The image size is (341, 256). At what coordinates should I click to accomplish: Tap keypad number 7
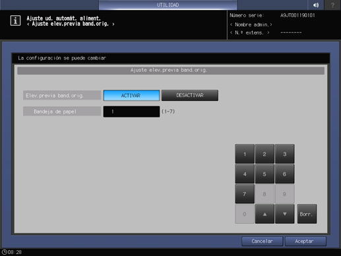click(245, 194)
